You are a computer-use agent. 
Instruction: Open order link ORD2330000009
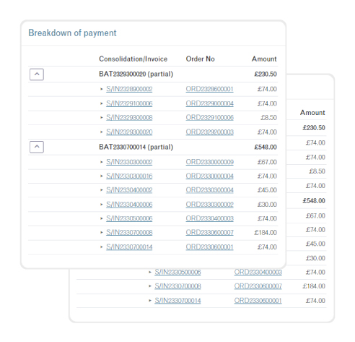(209, 162)
